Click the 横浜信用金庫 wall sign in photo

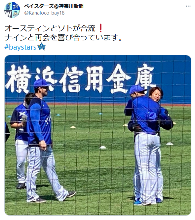coord(80,79)
